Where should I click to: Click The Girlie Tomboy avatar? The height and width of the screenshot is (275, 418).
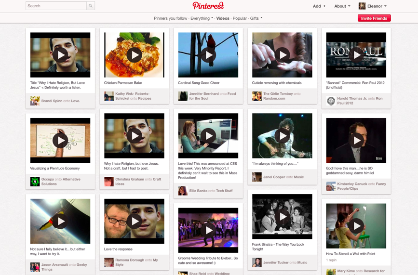[256, 96]
